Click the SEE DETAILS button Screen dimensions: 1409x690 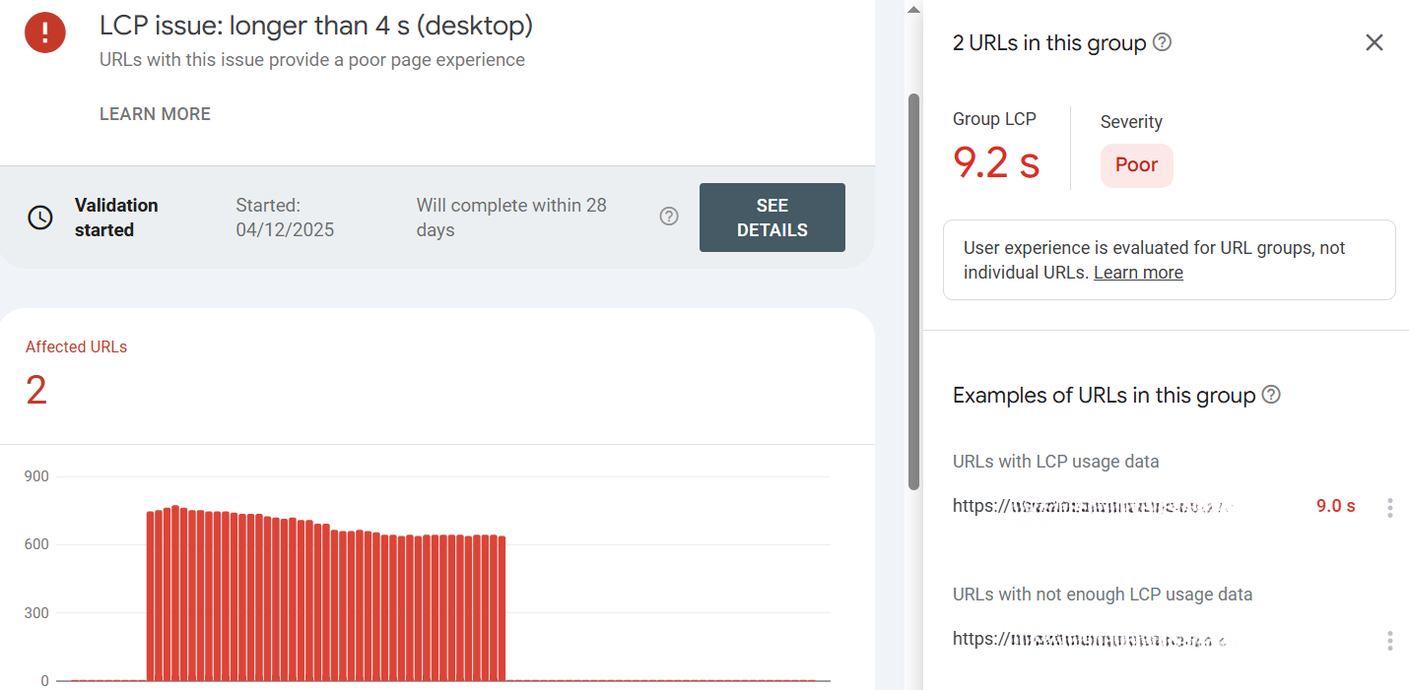pos(772,217)
